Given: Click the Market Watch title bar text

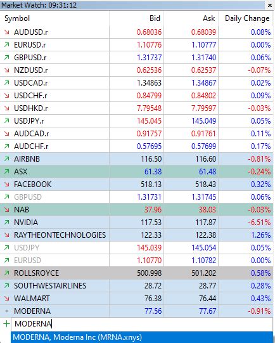Looking at the screenshot, I should click(x=39, y=5).
